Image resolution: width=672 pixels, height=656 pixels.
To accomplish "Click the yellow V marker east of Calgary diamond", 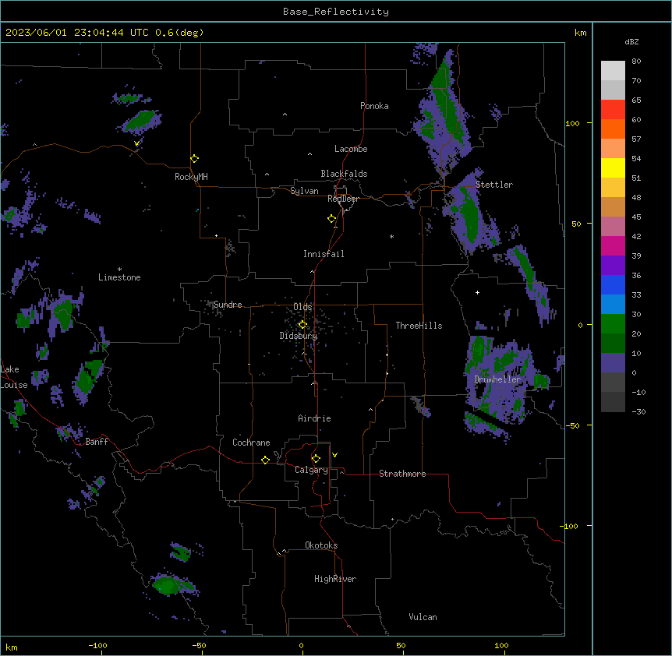I will click(334, 455).
